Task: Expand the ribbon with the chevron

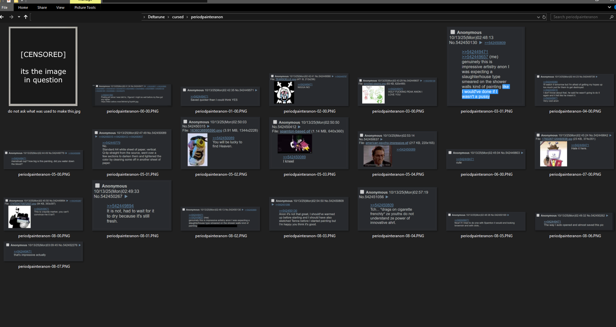Action: tap(609, 7)
